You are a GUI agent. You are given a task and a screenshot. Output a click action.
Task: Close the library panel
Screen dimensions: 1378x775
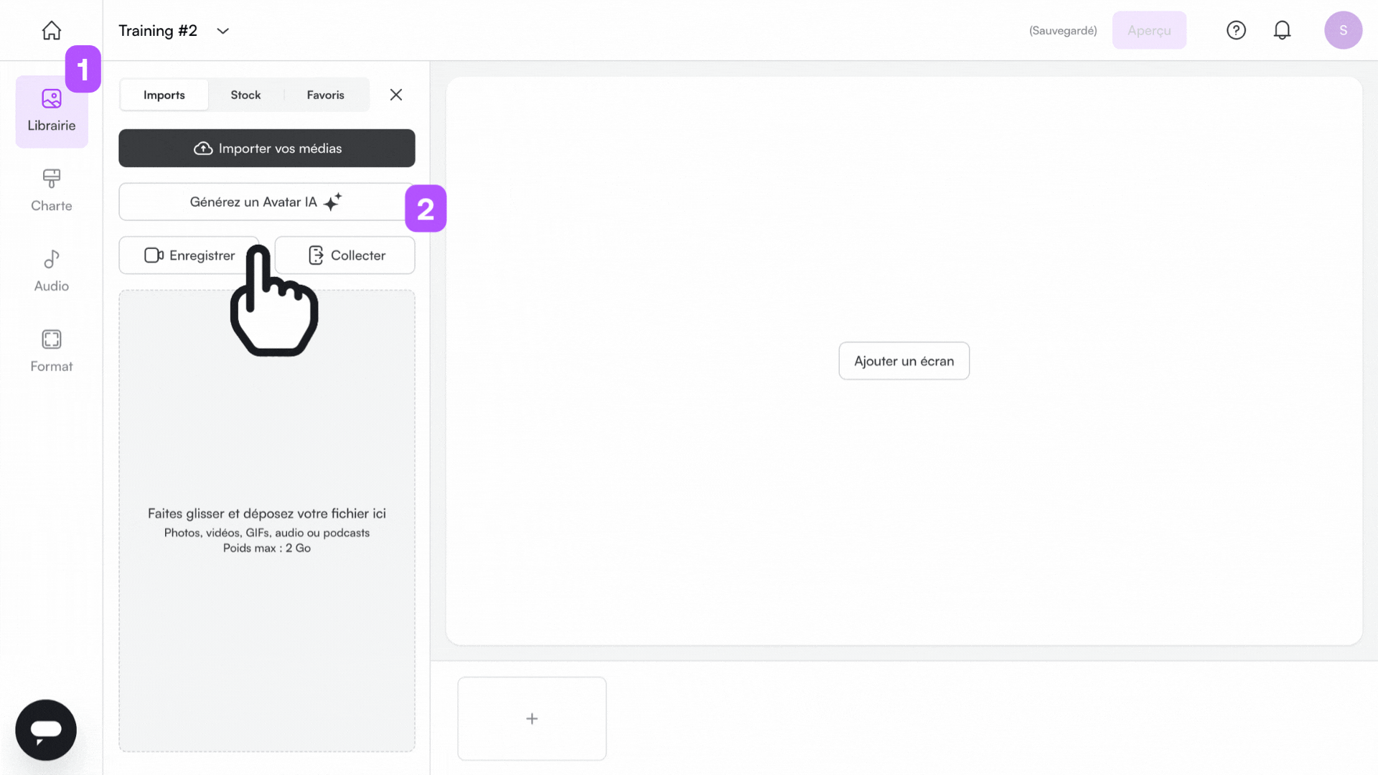[x=396, y=95]
